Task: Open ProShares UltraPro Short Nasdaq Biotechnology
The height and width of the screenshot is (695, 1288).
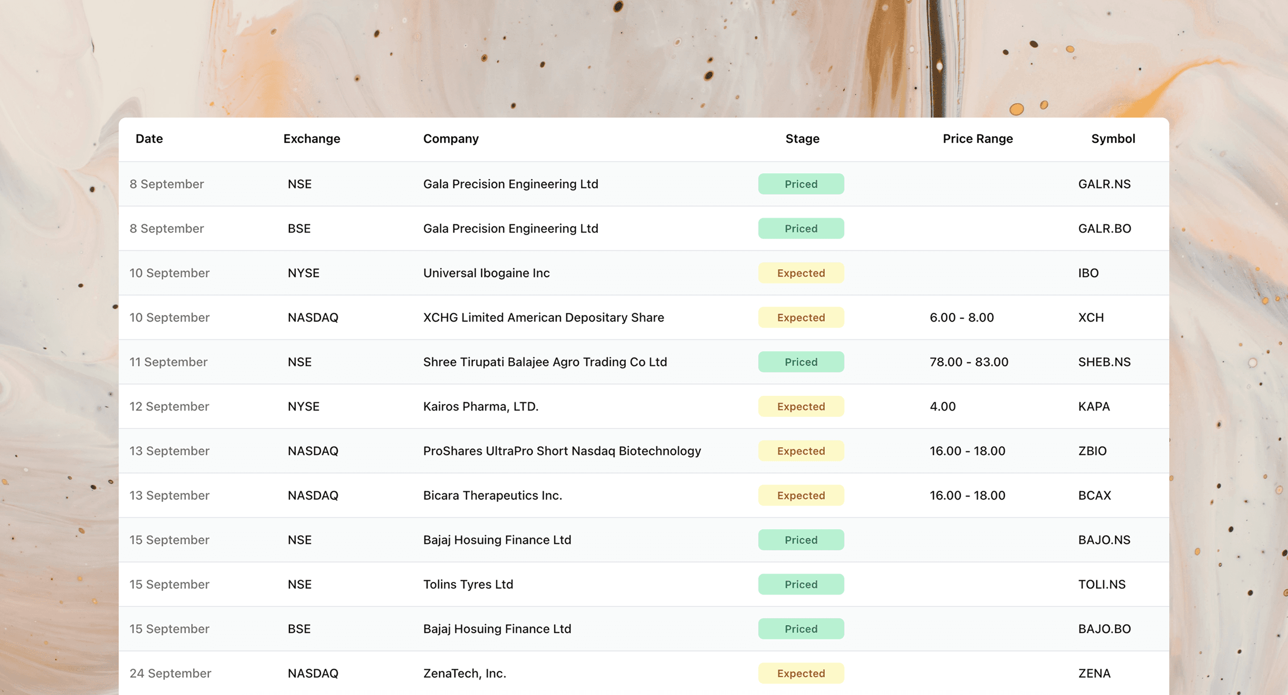Action: pos(562,451)
